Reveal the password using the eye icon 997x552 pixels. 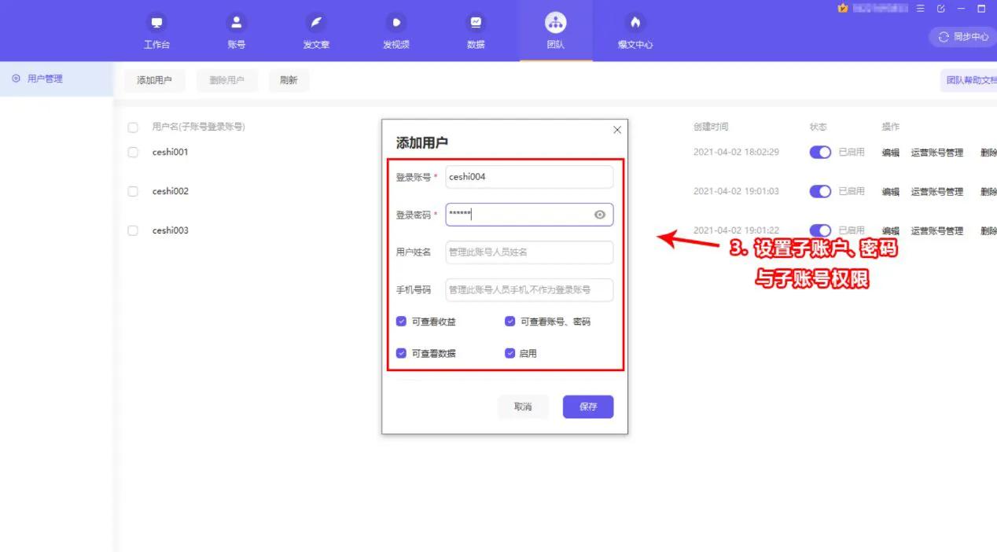point(600,214)
